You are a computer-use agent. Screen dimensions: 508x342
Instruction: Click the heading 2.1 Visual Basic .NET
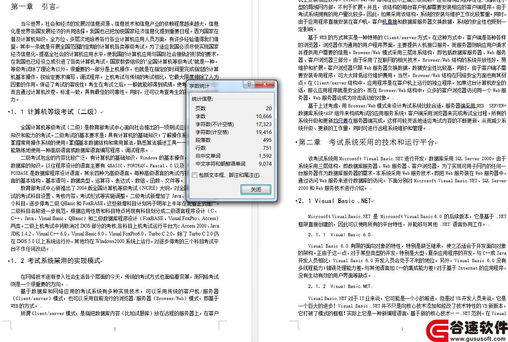pyautogui.click(x=335, y=201)
